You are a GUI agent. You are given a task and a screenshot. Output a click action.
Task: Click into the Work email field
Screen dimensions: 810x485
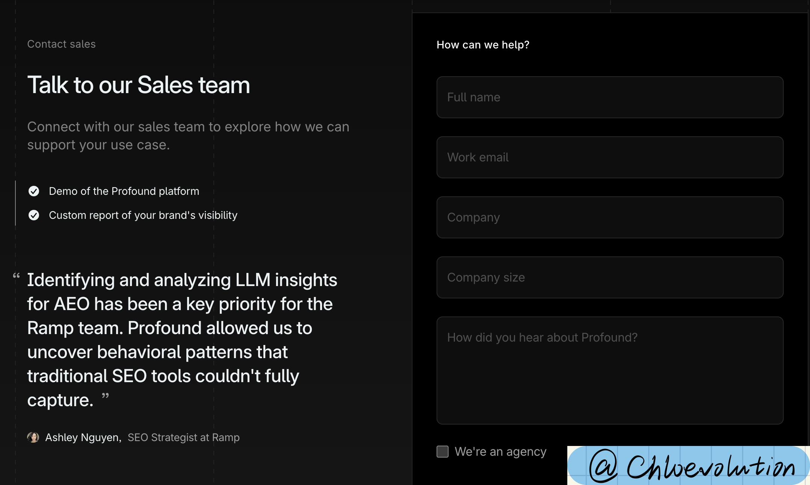pos(610,157)
